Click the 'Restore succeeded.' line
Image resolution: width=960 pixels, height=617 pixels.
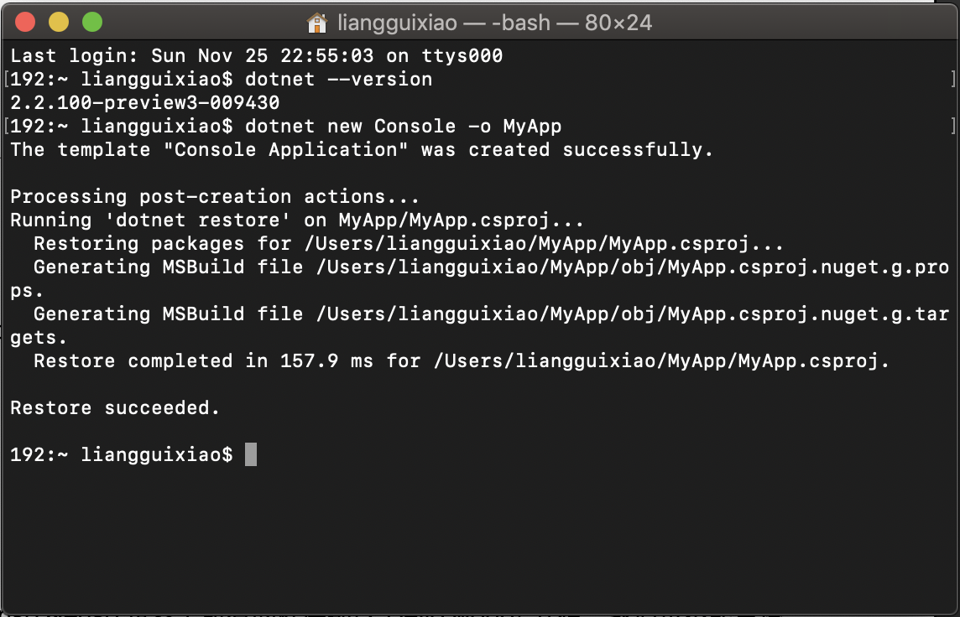[115, 408]
